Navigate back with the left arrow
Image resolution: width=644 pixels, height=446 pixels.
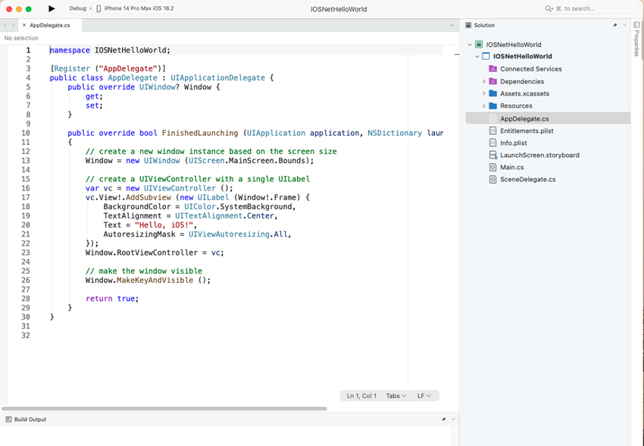coord(5,25)
